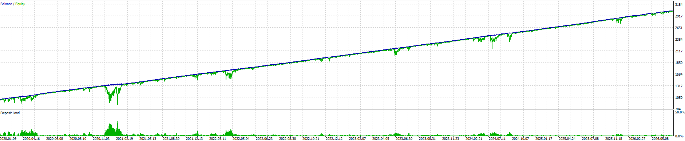Select the 2022.03.11 date label
The image size is (685, 141).
click(x=218, y=138)
